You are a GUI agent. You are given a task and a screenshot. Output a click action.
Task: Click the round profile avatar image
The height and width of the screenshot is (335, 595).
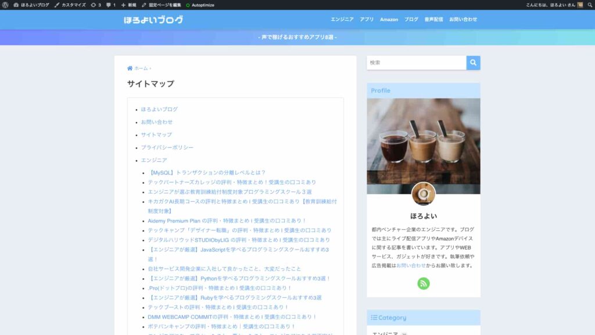[424, 194]
